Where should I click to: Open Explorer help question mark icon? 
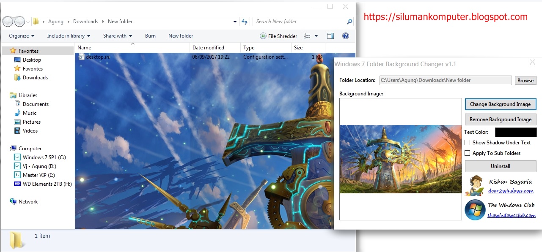point(346,36)
